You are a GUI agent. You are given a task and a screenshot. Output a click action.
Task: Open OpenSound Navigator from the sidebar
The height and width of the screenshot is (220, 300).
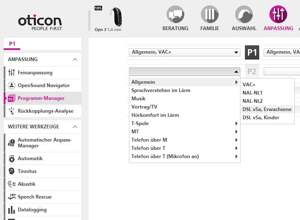(43, 85)
